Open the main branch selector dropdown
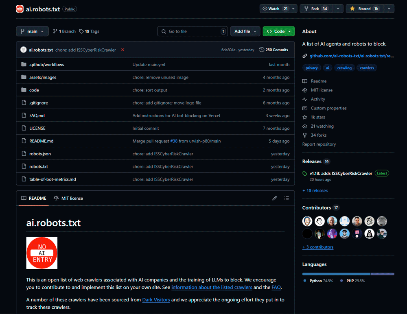The width and height of the screenshot is (407, 314). (x=32, y=31)
